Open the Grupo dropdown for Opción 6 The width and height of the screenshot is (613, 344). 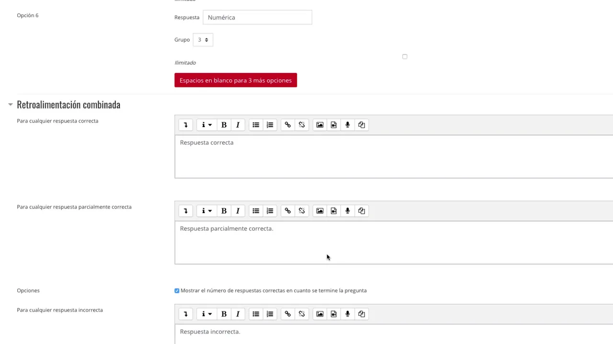pyautogui.click(x=203, y=40)
